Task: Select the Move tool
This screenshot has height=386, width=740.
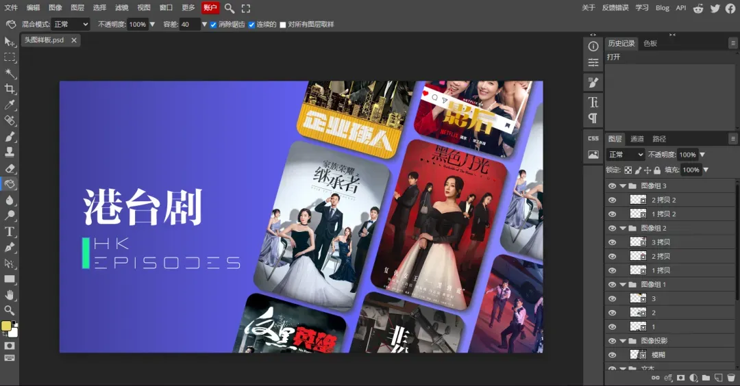Action: [10, 42]
